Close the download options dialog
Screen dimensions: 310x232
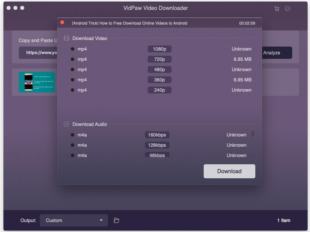pyautogui.click(x=62, y=22)
